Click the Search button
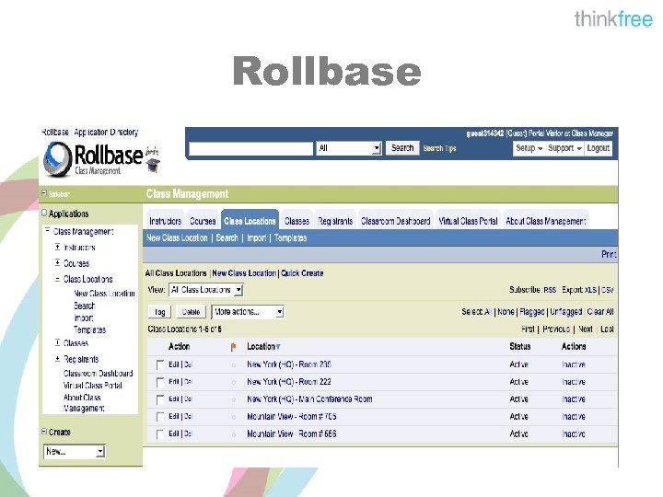 tap(402, 148)
